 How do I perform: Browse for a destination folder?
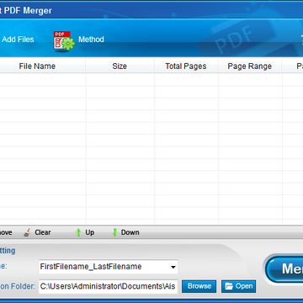point(199,286)
